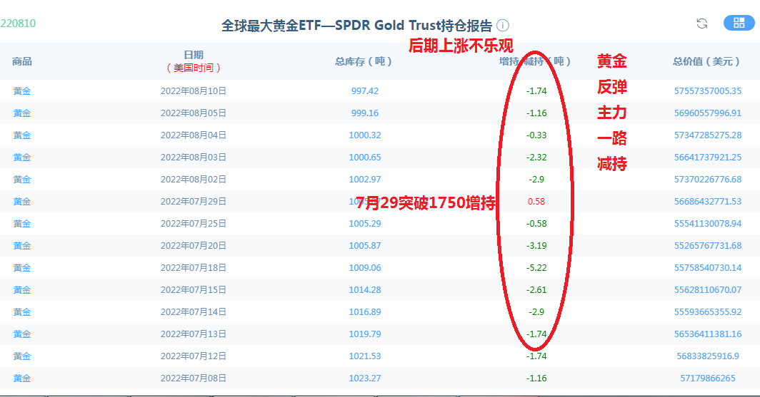This screenshot has height=397, width=760.
Task: Select the -5.22 change value
Action: pos(536,268)
